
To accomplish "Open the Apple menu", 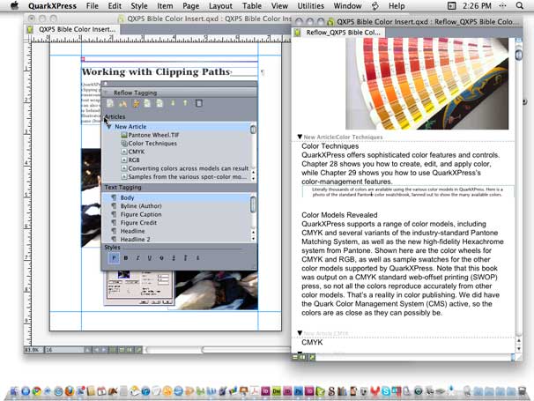I will click(14, 6).
